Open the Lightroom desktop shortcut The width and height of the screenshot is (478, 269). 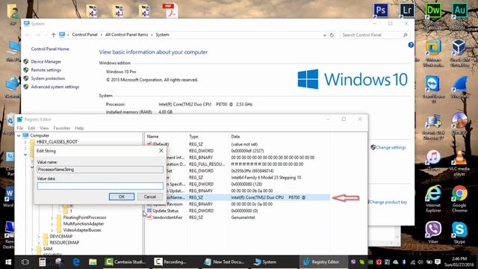(x=407, y=10)
